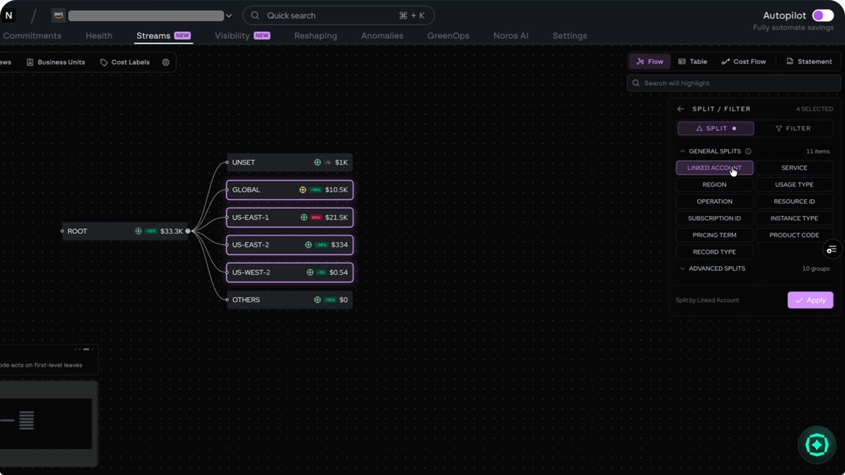This screenshot has width=845, height=475.
Task: Click the target icon on OTHERS node
Action: tap(317, 300)
